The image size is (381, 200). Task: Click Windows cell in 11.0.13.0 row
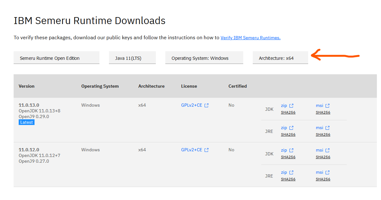coord(91,105)
